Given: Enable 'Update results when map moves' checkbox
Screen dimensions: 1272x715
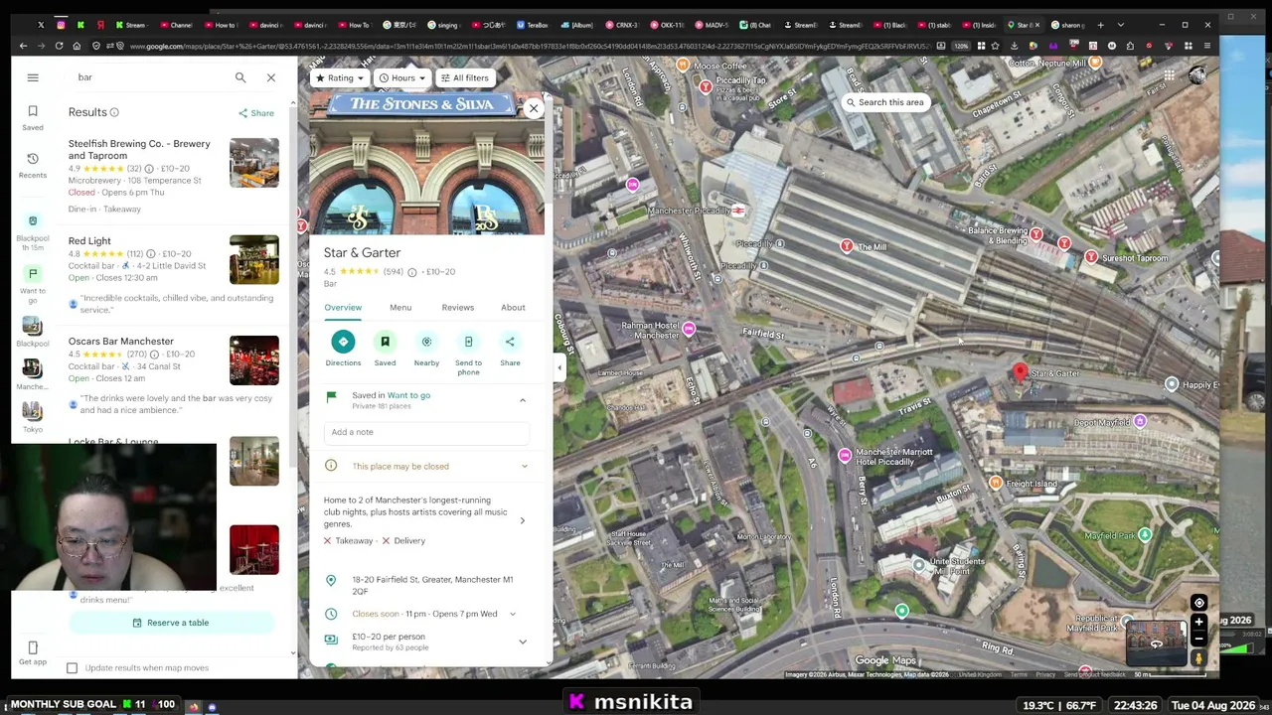Looking at the screenshot, I should coord(72,668).
